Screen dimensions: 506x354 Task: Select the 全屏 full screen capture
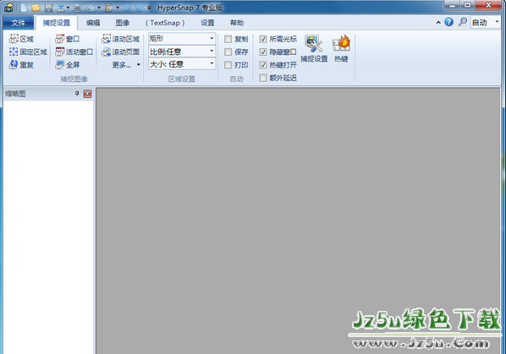pos(67,65)
